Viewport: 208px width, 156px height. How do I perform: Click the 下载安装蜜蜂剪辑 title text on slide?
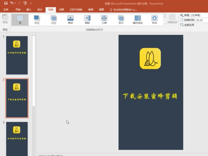(150, 96)
